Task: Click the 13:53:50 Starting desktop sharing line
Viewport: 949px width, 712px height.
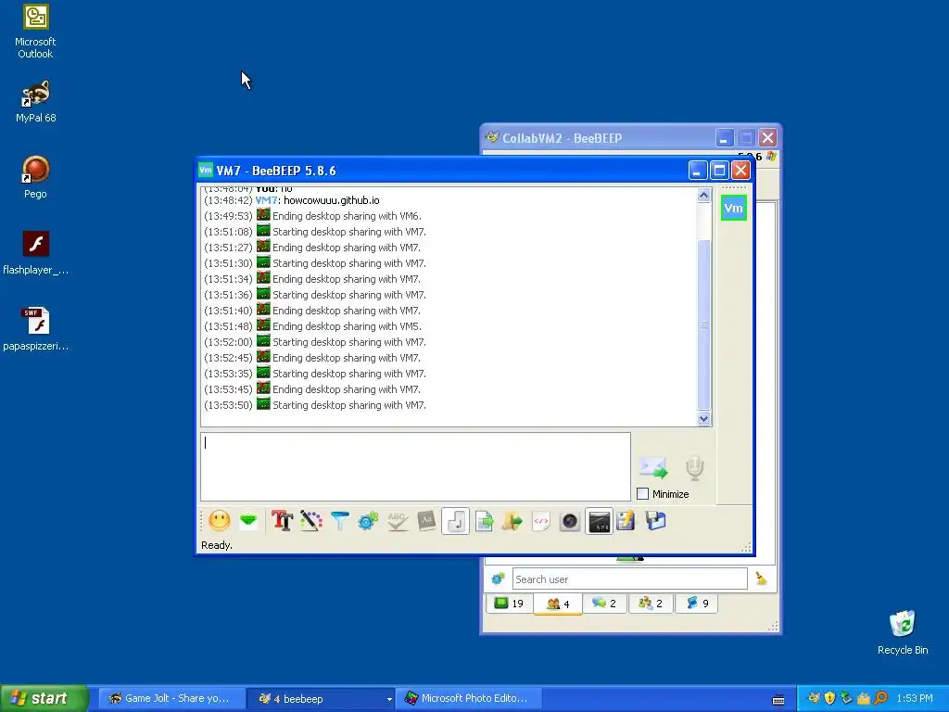Action: [x=315, y=405]
